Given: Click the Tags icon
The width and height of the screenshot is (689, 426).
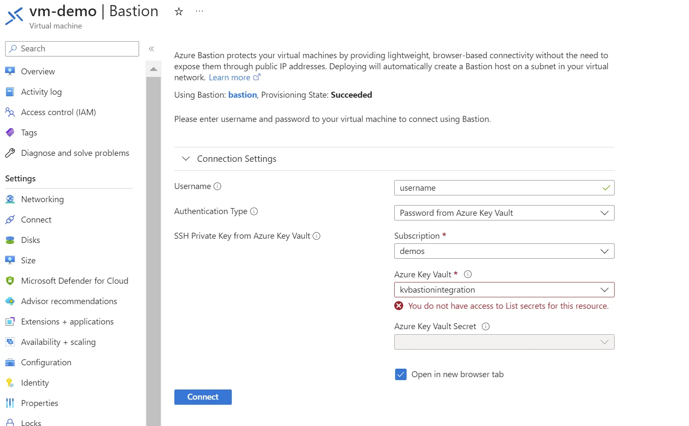Looking at the screenshot, I should 10,133.
